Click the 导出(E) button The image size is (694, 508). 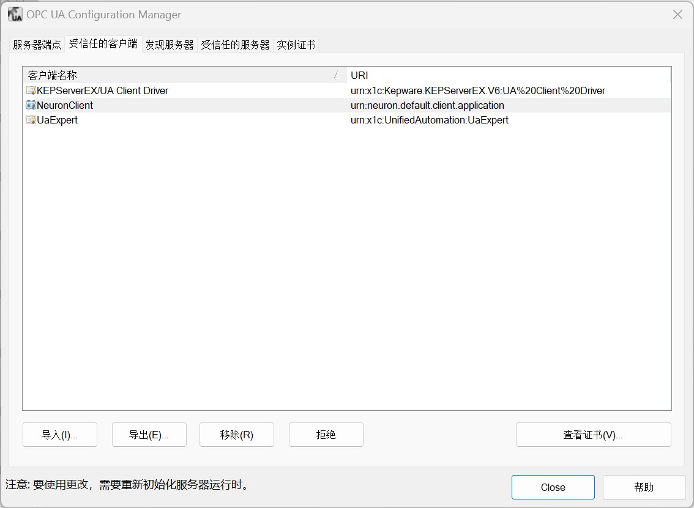(149, 434)
